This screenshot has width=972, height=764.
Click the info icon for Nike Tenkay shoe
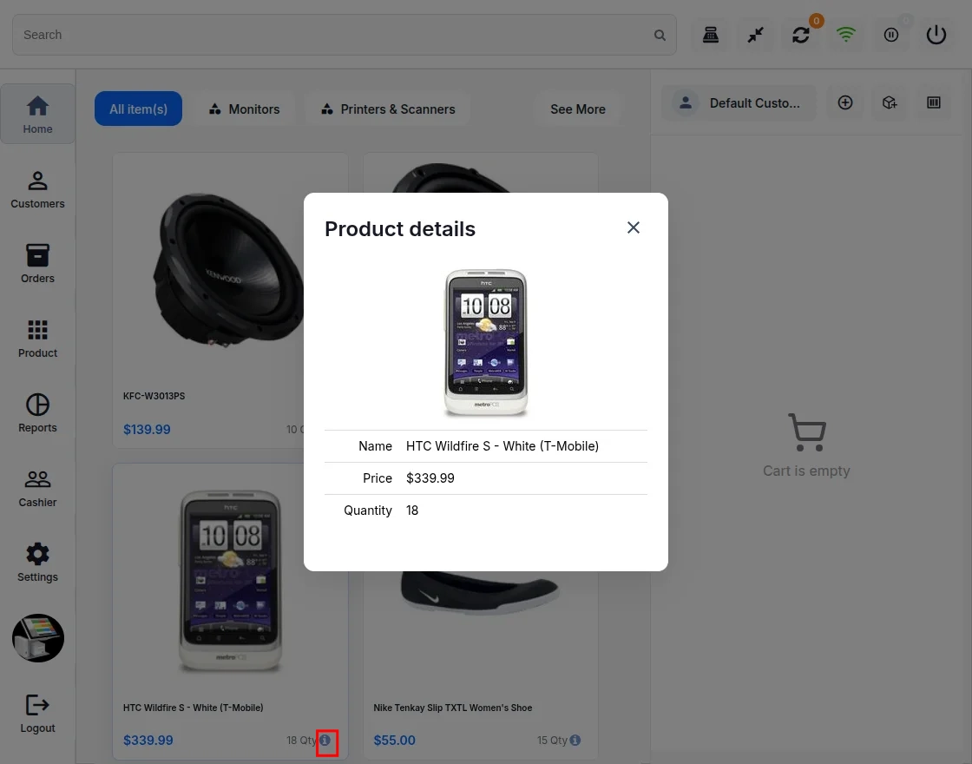click(575, 740)
